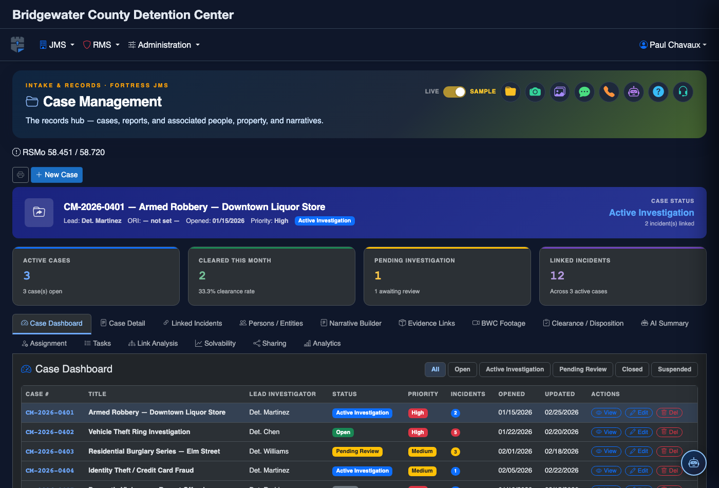Click the Fortress shield logo
Screen dimensions: 719x488
click(17, 45)
